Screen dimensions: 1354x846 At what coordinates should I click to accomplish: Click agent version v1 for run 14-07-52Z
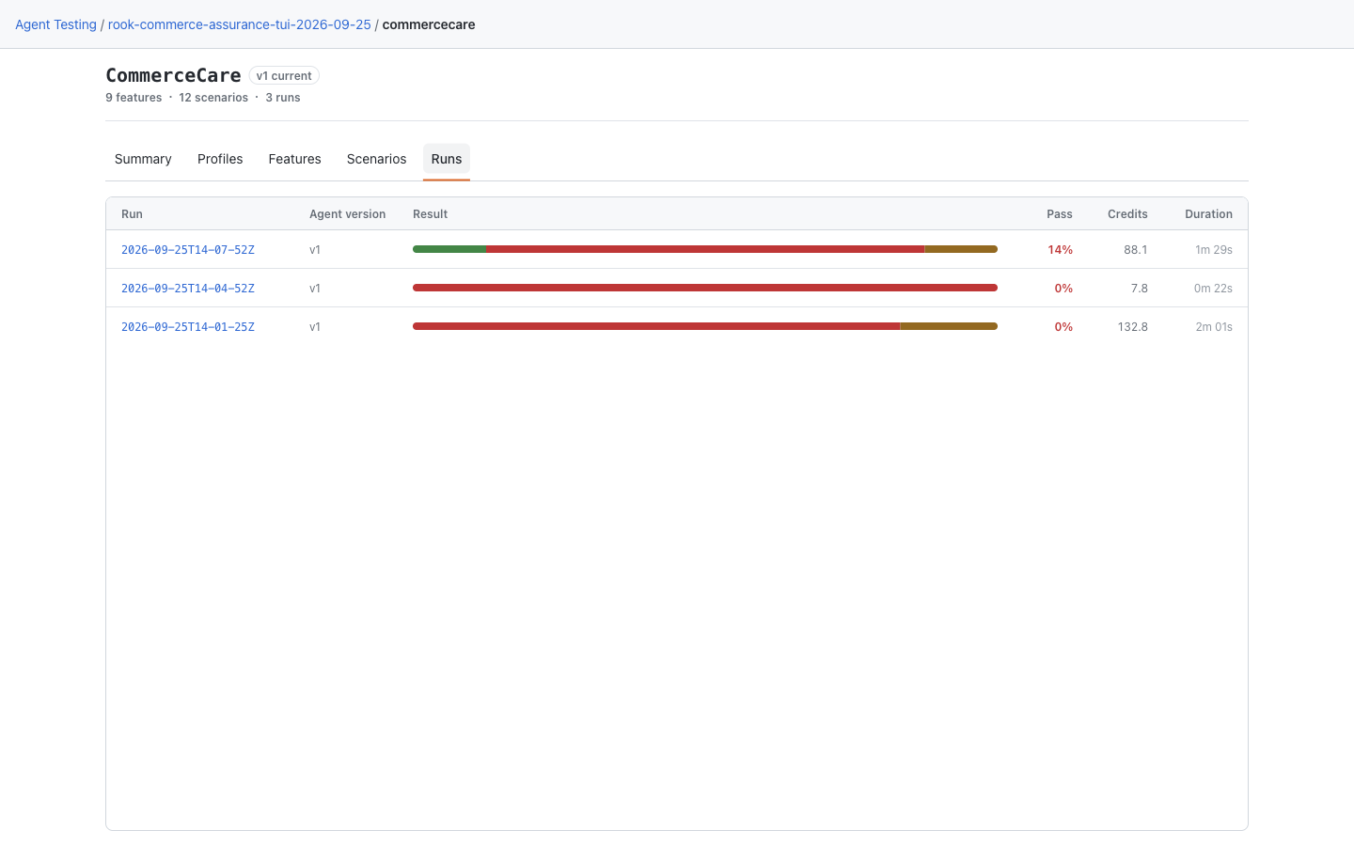(315, 250)
